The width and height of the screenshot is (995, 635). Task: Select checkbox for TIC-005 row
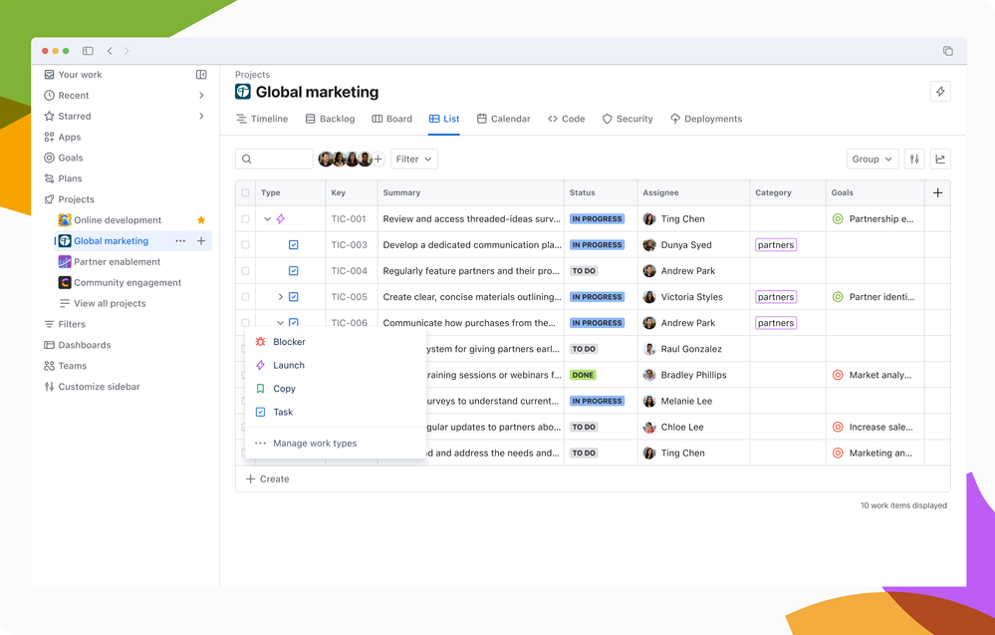(x=246, y=296)
